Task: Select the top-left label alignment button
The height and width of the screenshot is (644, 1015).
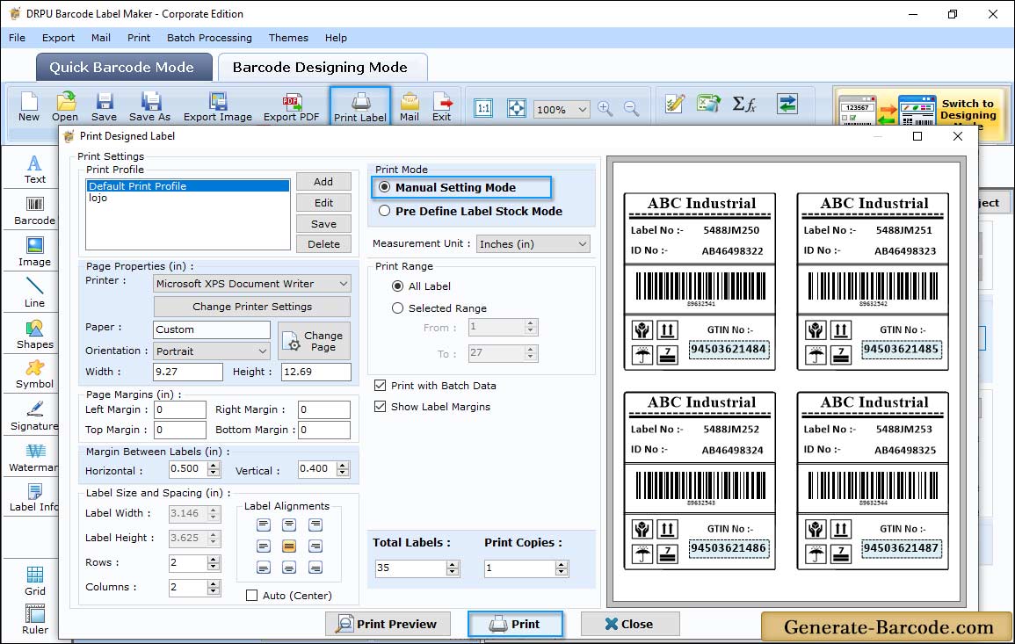Action: pyautogui.click(x=263, y=525)
